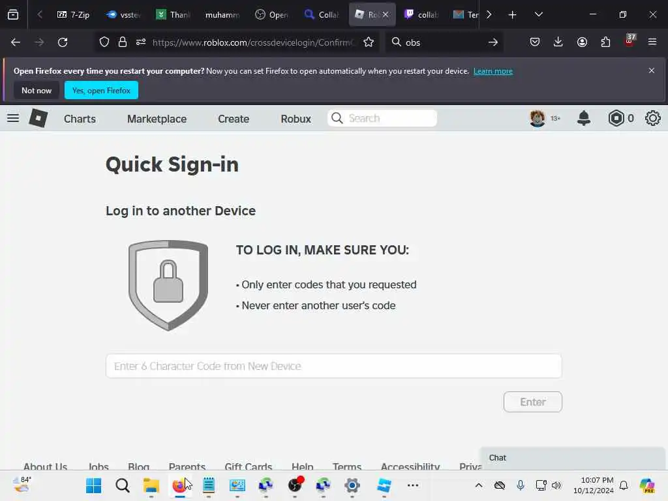668x501 pixels.
Task: Open Windows taskbar search
Action: coord(122,485)
